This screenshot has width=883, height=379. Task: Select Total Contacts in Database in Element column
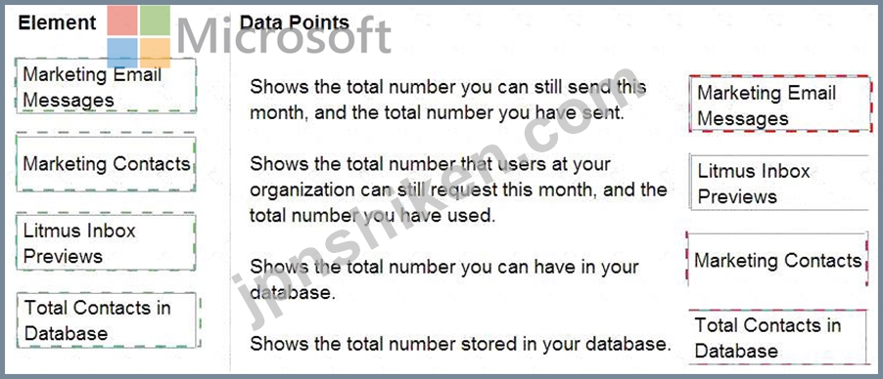pyautogui.click(x=108, y=320)
